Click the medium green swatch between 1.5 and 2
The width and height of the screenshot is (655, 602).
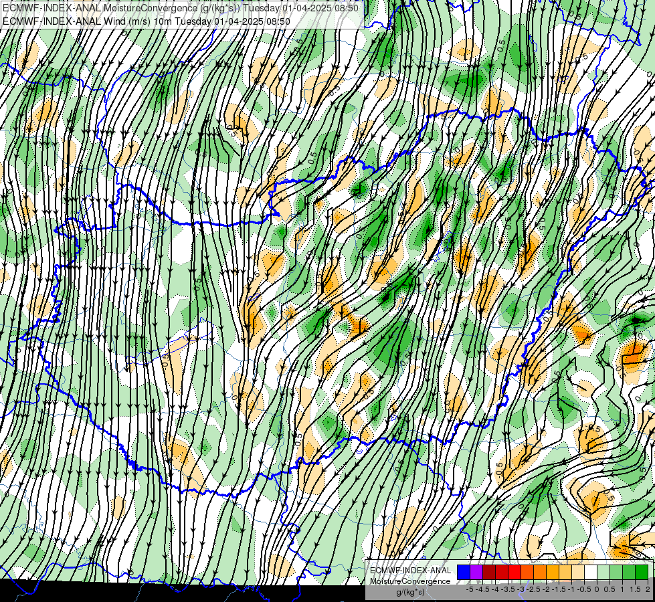tap(629, 573)
